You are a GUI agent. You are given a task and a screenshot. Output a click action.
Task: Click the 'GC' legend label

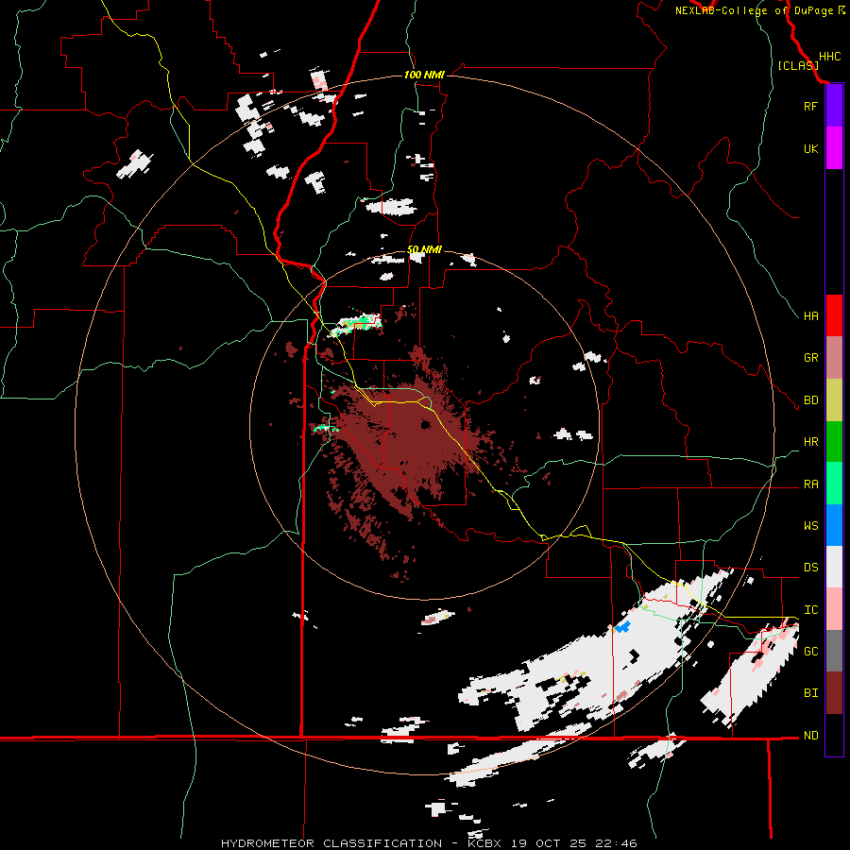pos(810,652)
